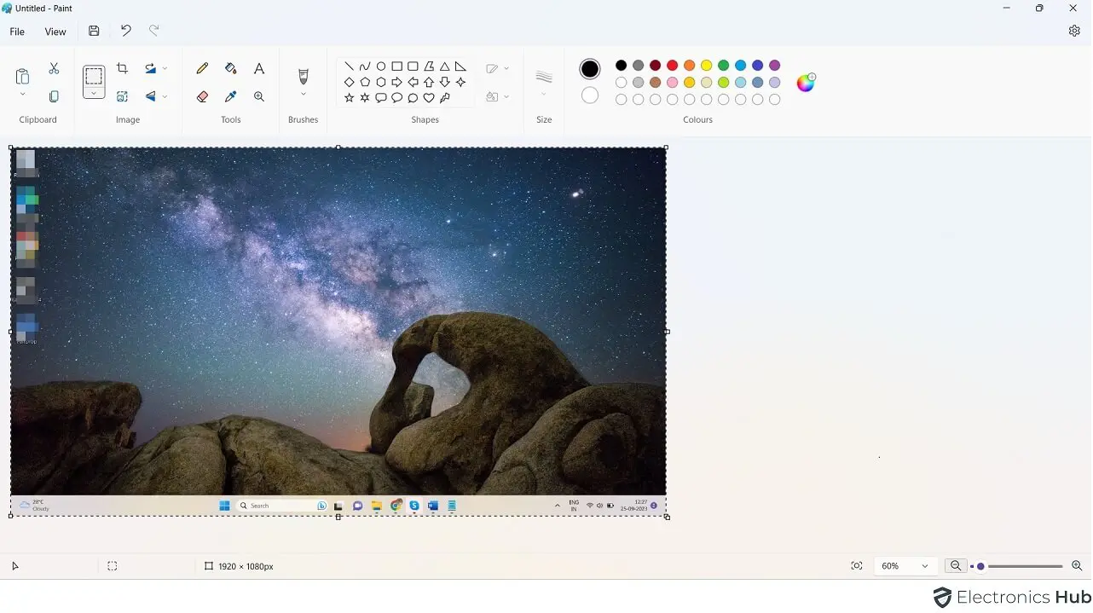
Task: Select the Pencil tool
Action: click(202, 68)
